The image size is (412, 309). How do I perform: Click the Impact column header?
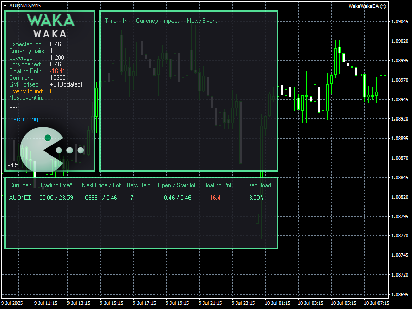point(170,21)
